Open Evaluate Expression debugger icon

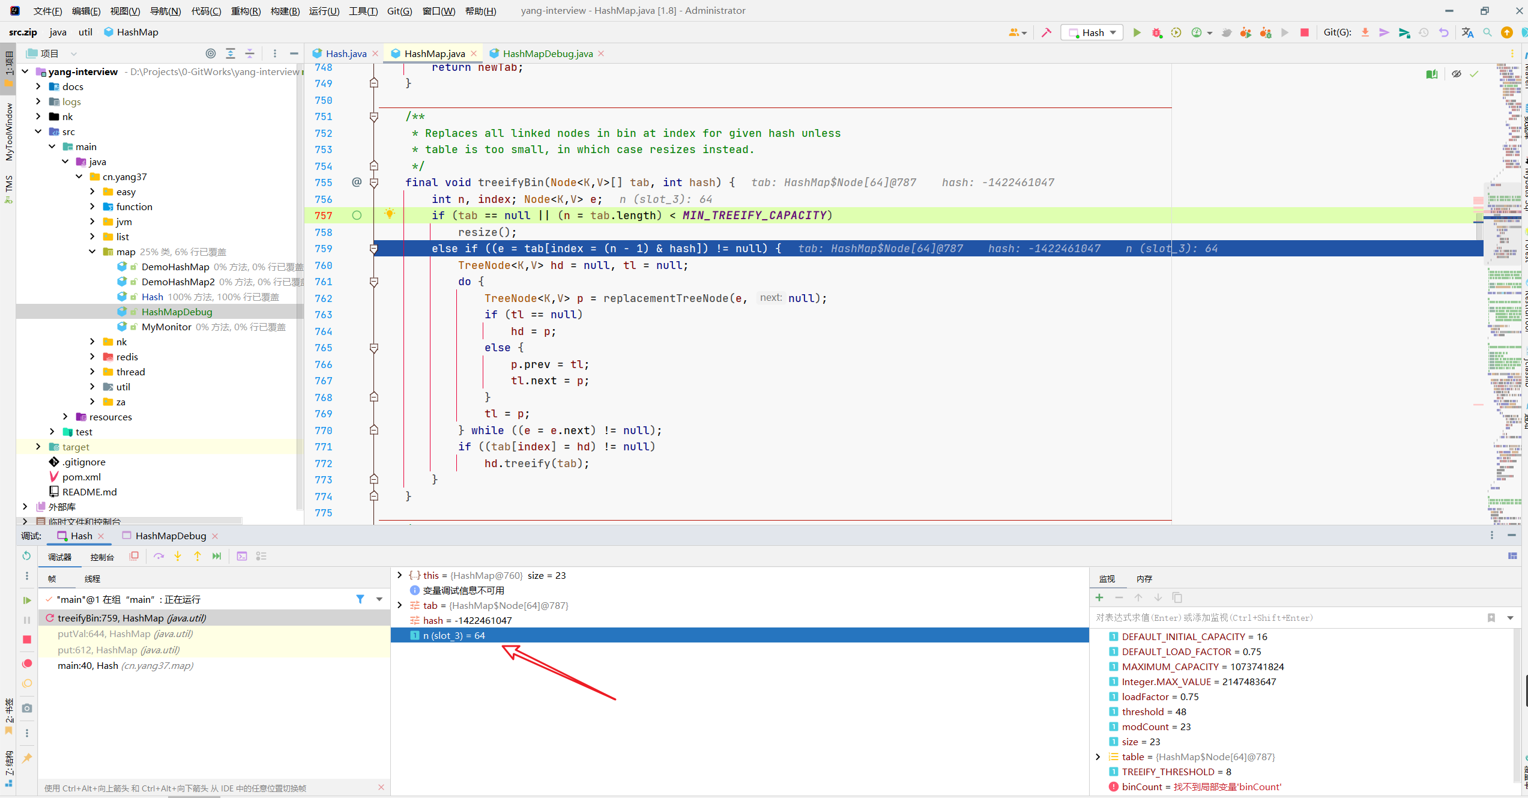click(242, 556)
